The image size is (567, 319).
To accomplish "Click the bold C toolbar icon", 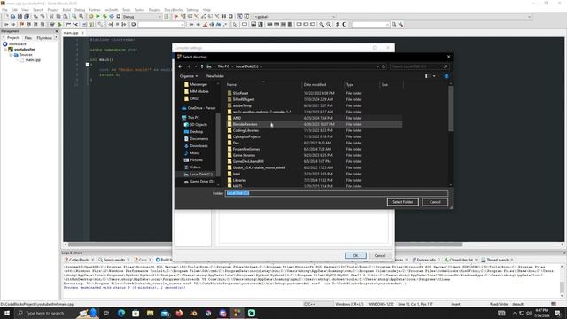I will click(x=345, y=25).
